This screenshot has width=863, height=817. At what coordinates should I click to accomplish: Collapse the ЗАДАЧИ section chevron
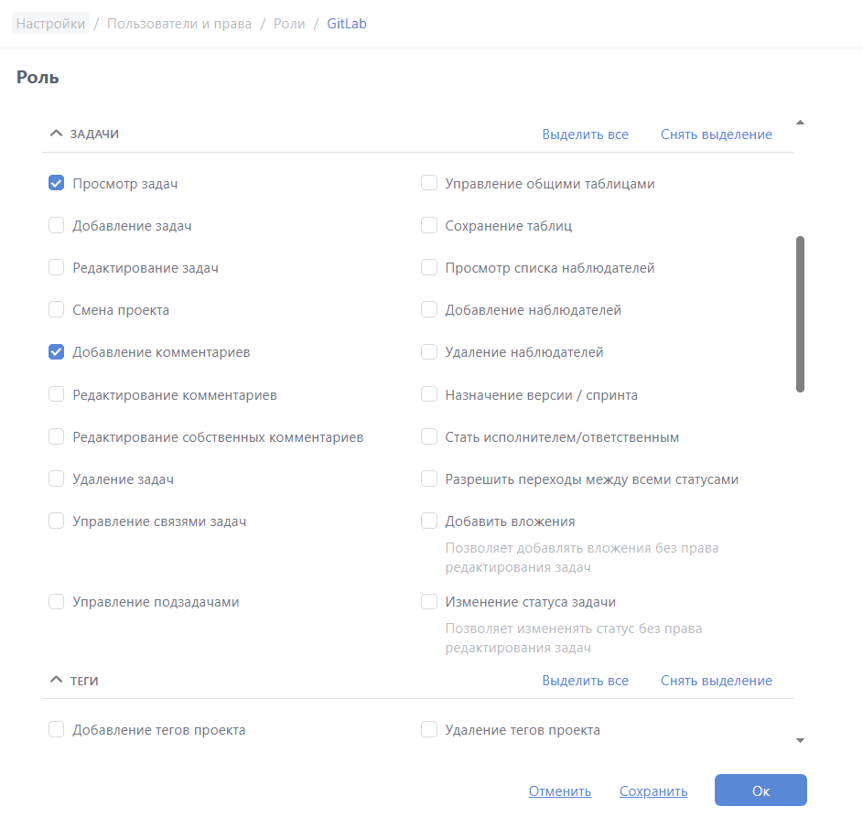[x=56, y=134]
